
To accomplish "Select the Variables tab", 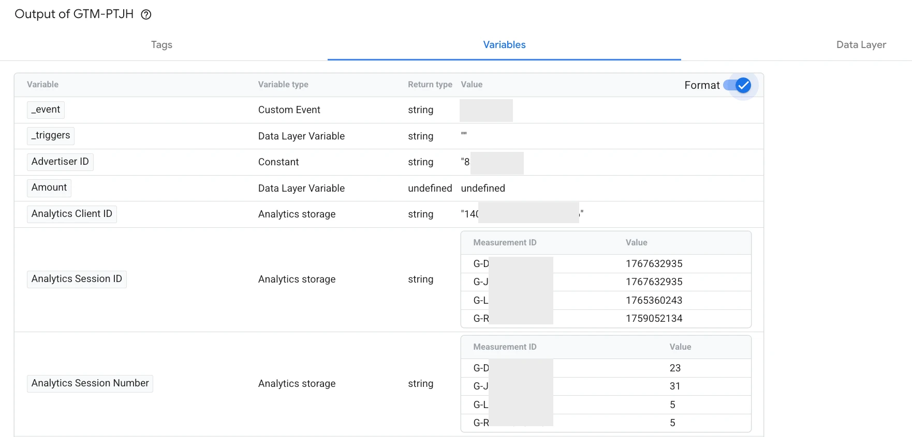I will click(504, 45).
